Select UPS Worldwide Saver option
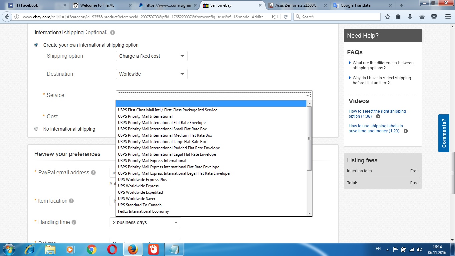455x256 pixels. tap(211, 199)
